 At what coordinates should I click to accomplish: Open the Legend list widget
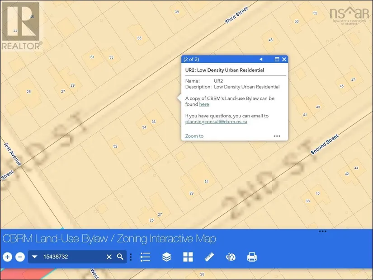[145, 257]
